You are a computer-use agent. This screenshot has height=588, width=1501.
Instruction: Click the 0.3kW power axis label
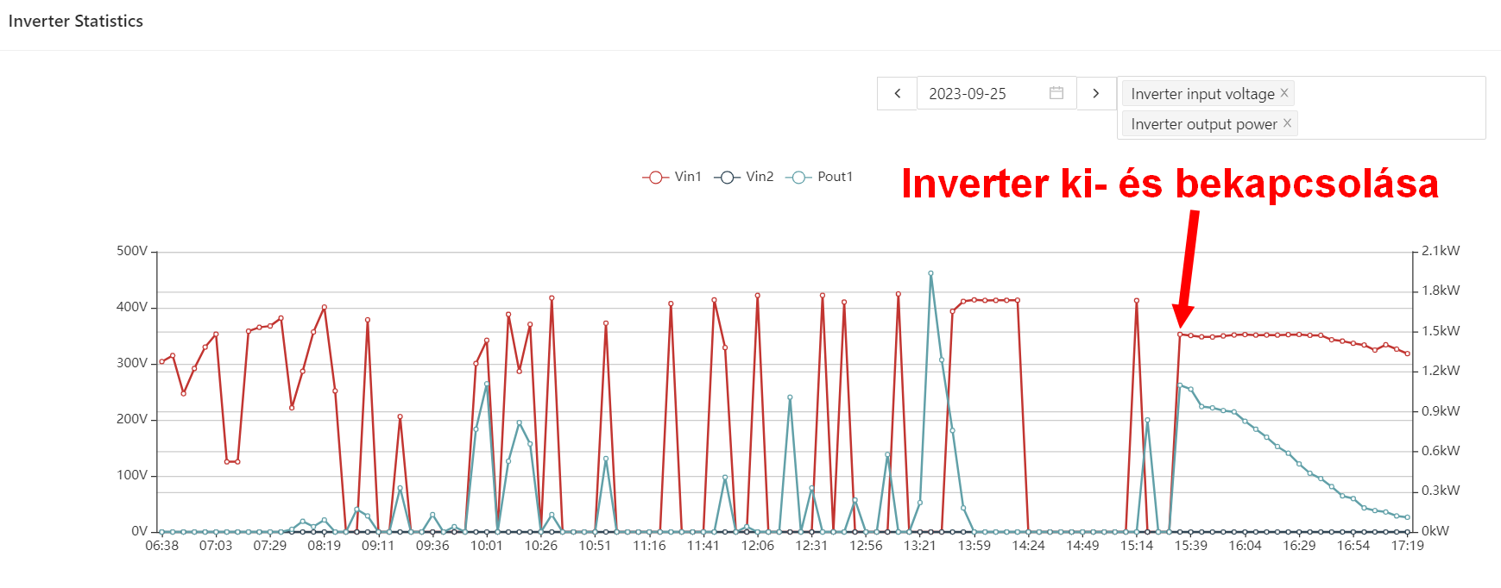(x=1441, y=491)
